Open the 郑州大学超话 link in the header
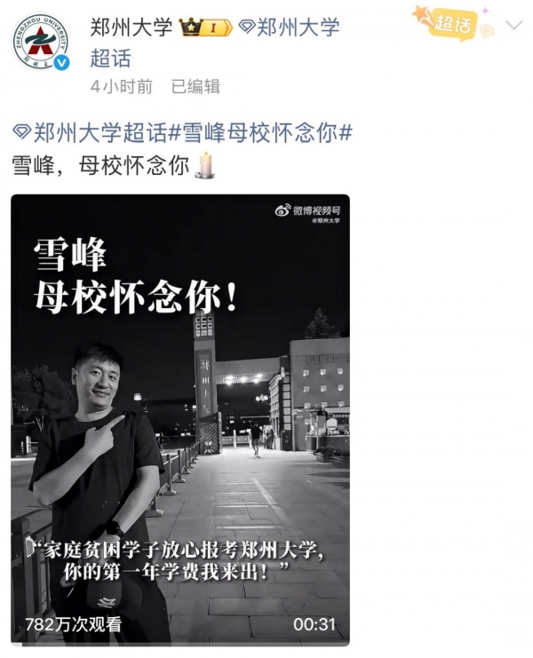The width and height of the screenshot is (533, 658). pos(215,43)
